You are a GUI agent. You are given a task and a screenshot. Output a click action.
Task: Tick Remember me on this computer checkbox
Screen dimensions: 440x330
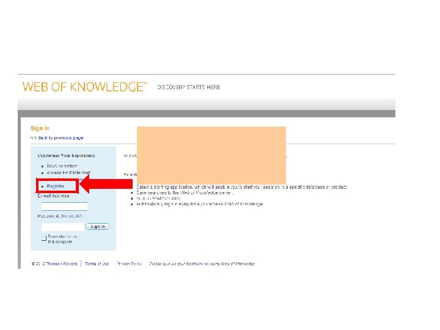(44, 238)
